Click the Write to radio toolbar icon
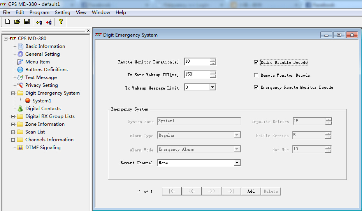The image size is (362, 211). [x=49, y=22]
